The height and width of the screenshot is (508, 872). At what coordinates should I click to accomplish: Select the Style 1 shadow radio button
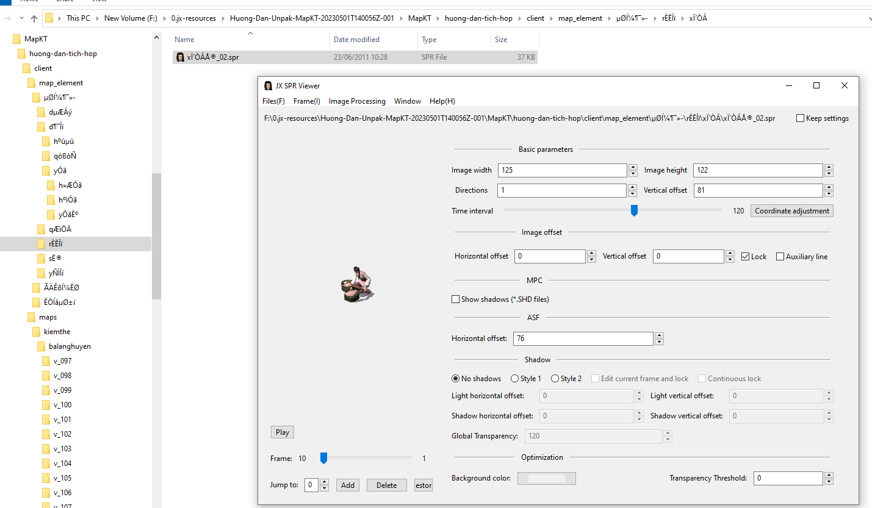click(x=515, y=378)
